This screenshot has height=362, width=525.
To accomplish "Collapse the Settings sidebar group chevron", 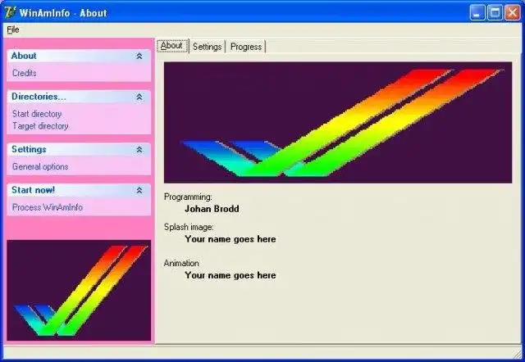I will coord(139,150).
